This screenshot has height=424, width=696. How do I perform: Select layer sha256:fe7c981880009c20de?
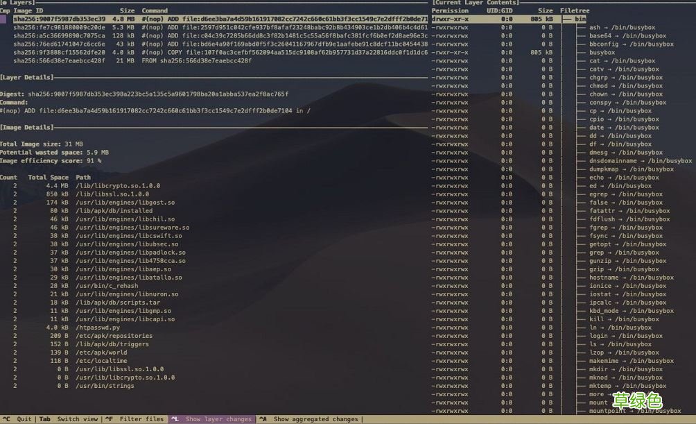[x=220, y=28]
